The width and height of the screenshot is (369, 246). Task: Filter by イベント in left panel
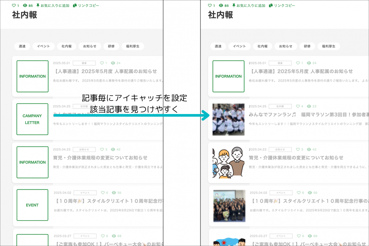(x=43, y=46)
